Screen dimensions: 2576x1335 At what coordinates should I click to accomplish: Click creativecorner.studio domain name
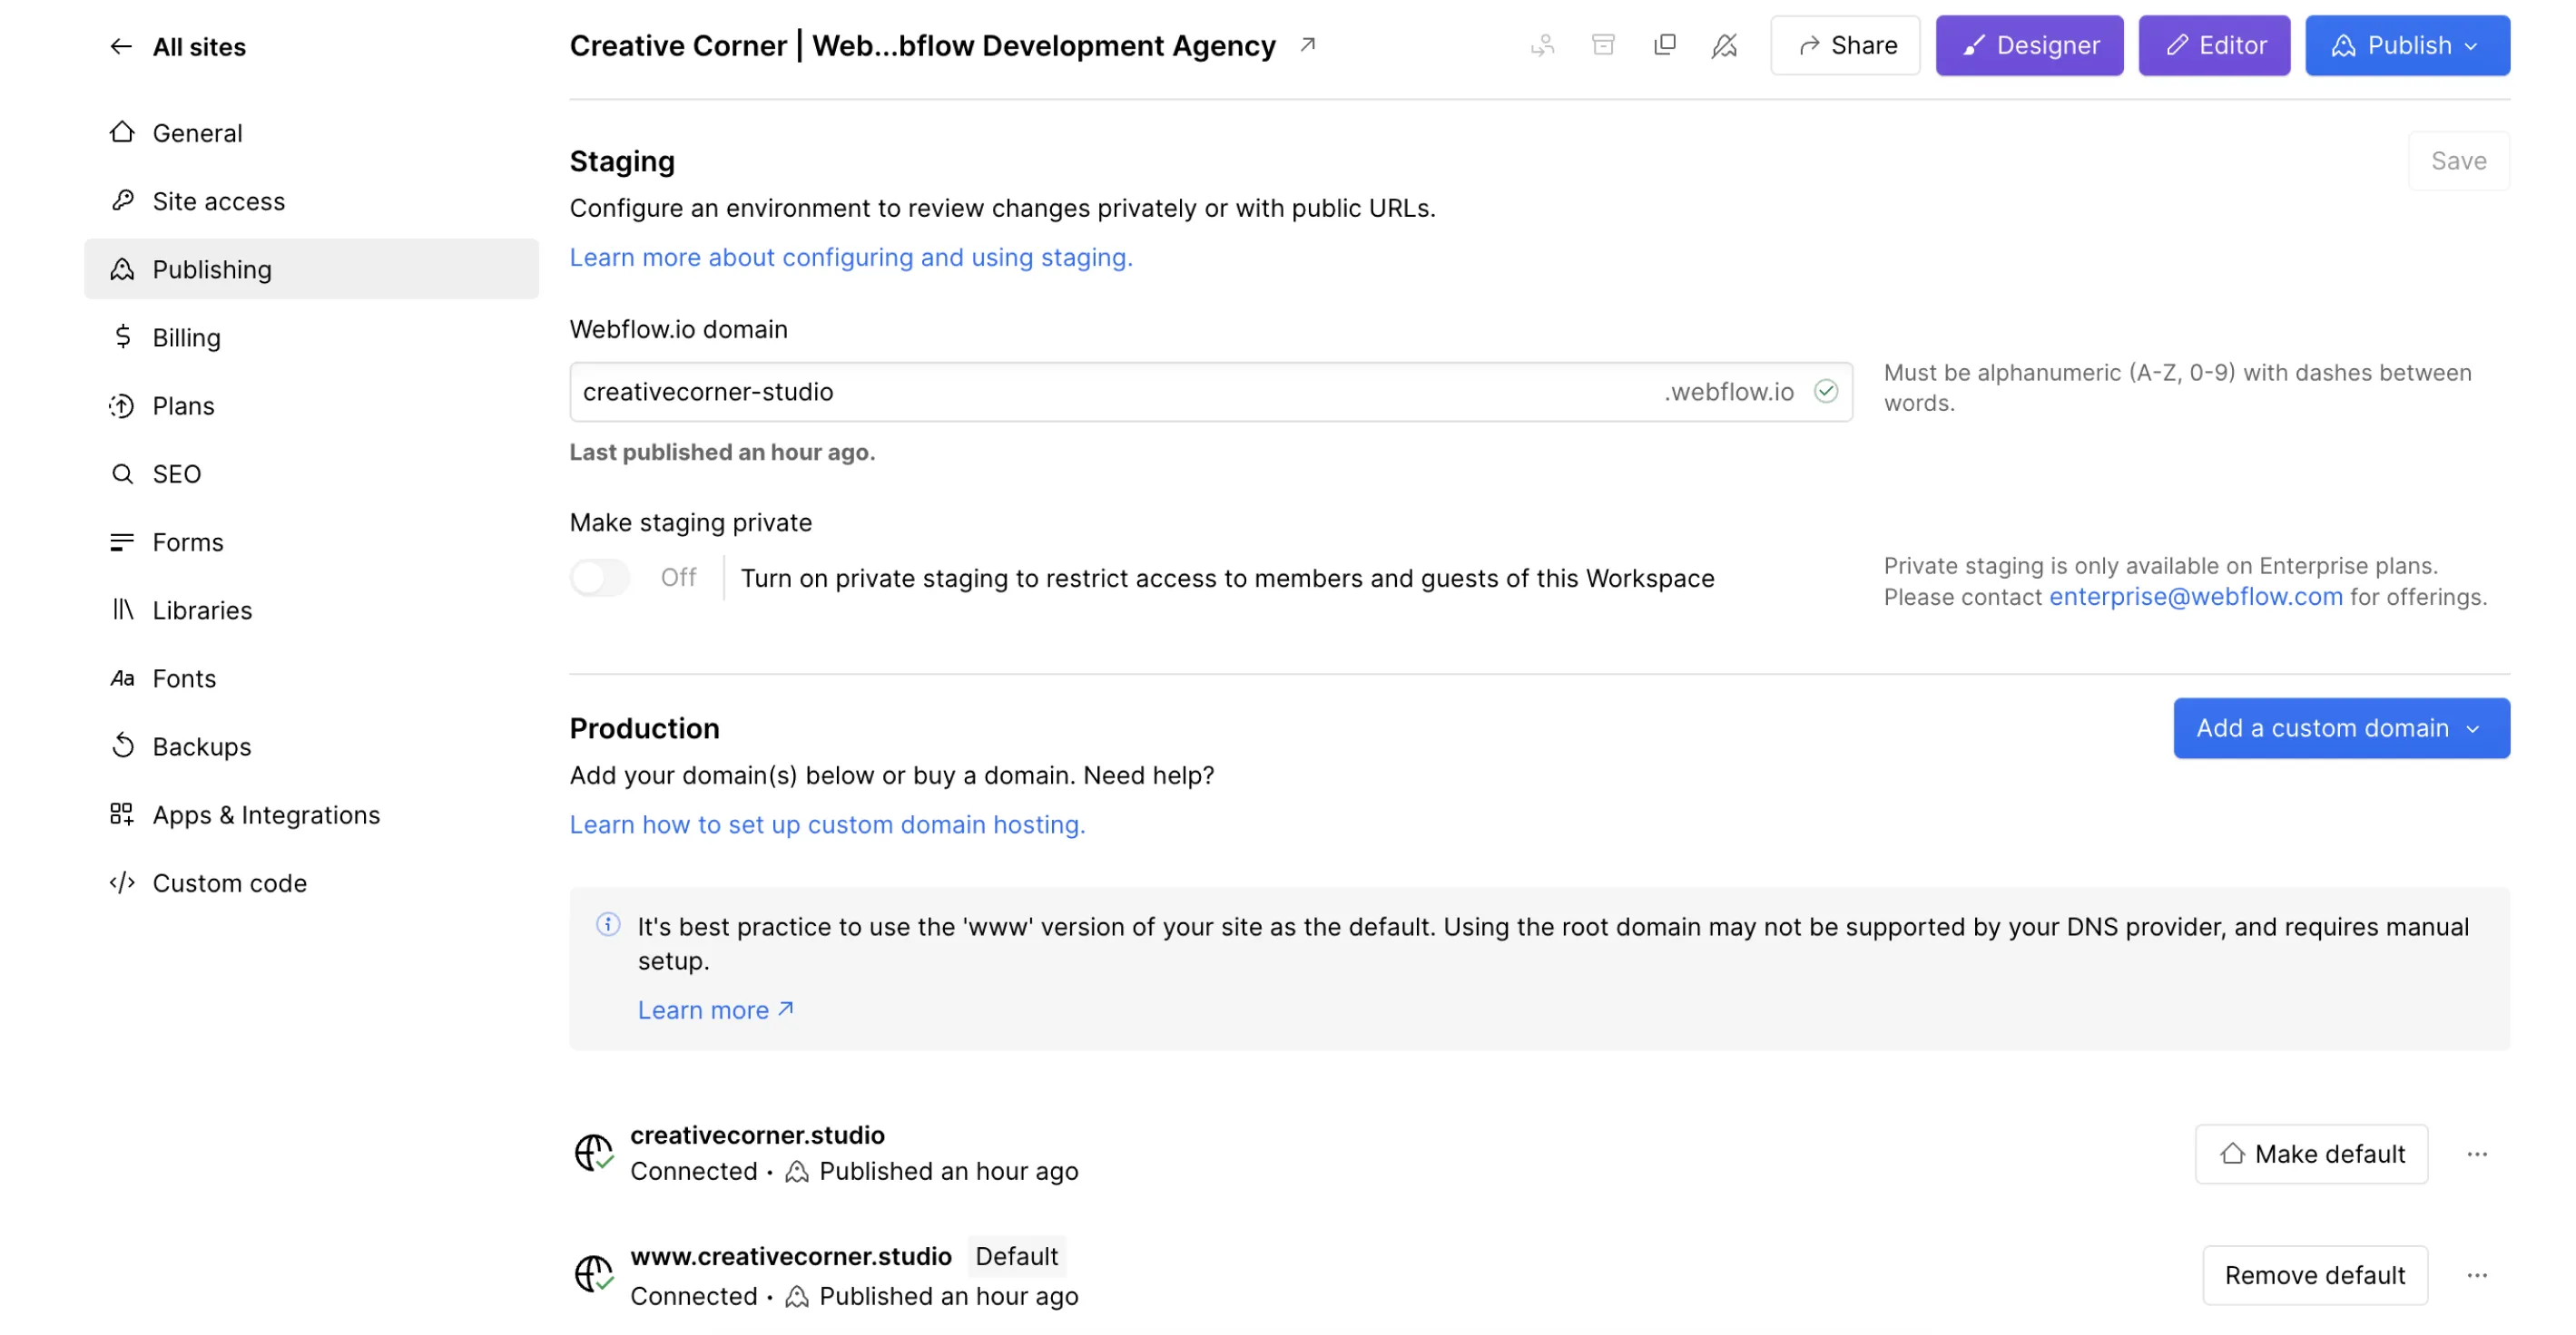[757, 1135]
